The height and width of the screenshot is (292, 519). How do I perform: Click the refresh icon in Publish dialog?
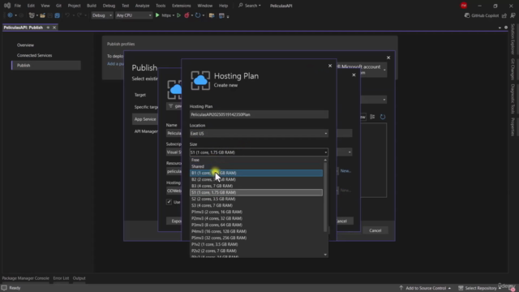383,117
